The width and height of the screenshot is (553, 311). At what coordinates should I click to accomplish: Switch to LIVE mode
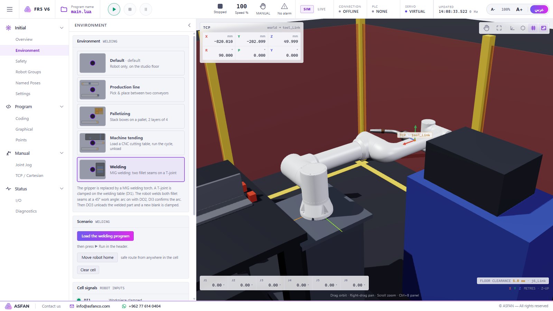321,9
